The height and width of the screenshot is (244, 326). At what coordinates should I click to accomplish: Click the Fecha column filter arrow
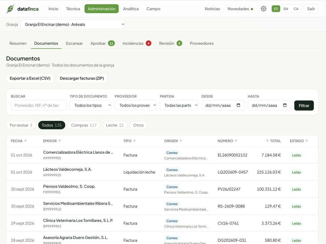pos(25,141)
